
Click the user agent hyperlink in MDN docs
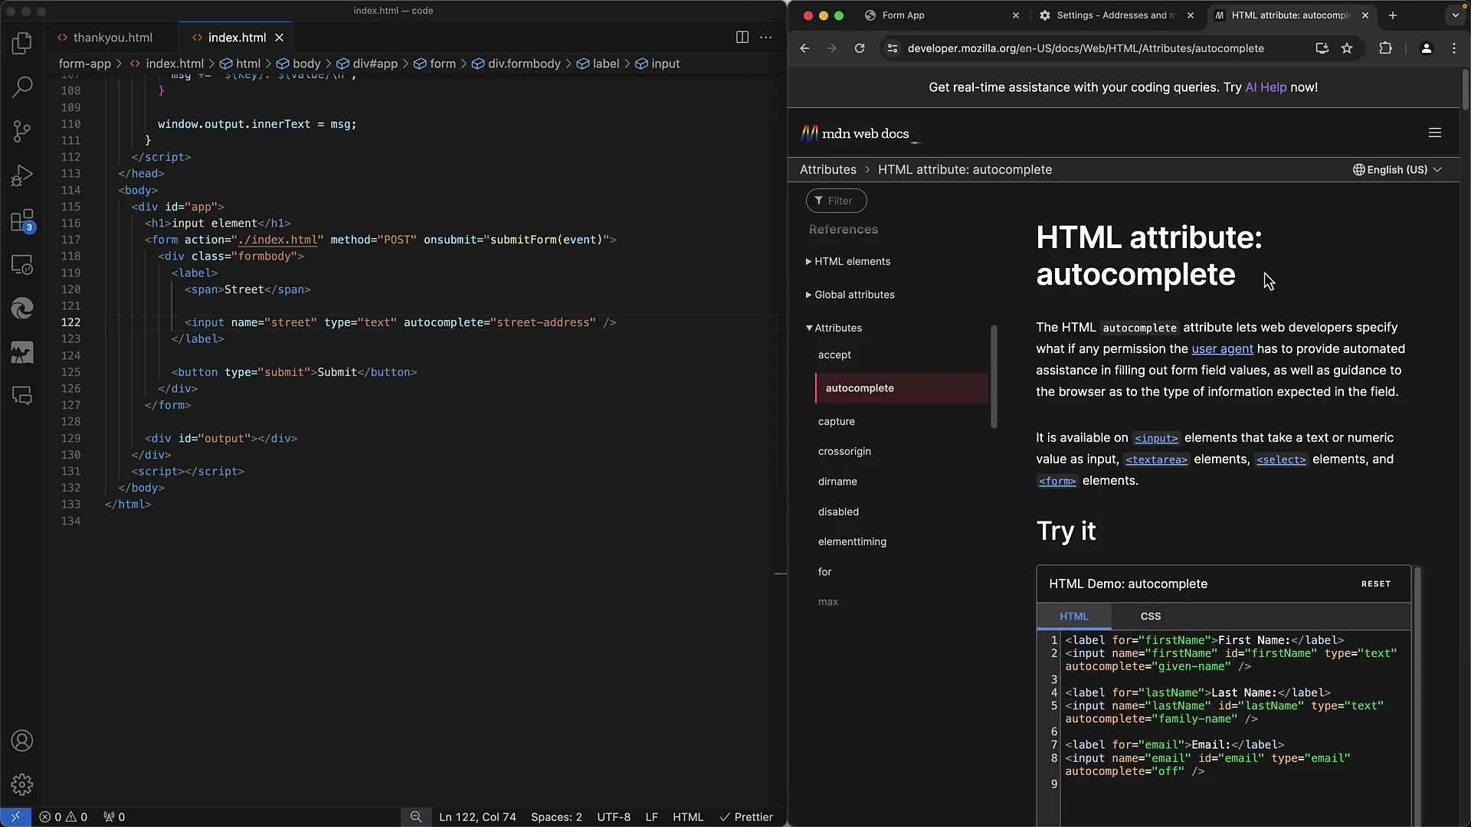[x=1223, y=348]
